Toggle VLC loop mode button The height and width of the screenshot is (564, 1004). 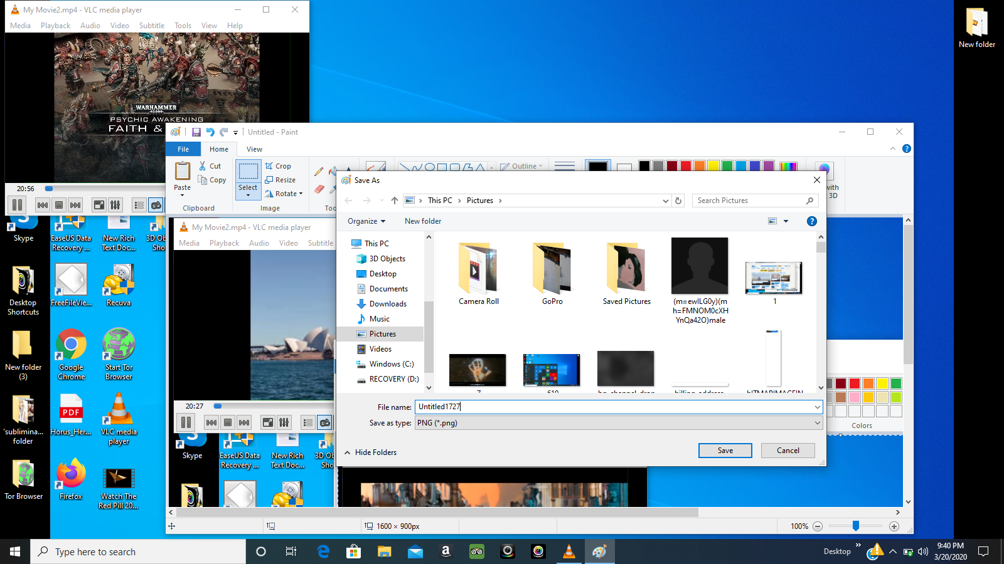[156, 205]
